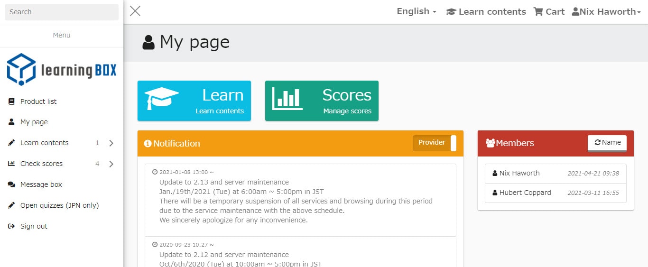Expand the Check scores submenu chevron
This screenshot has width=648, height=267.
coord(111,164)
